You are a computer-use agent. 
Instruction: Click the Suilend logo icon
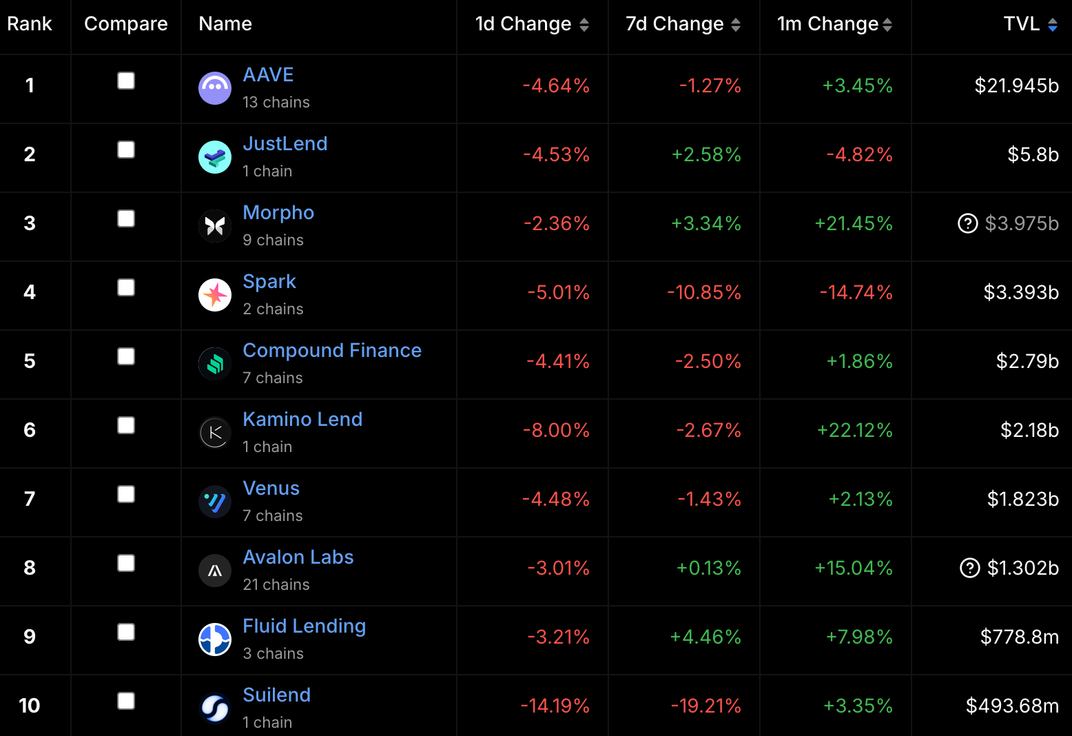point(215,708)
